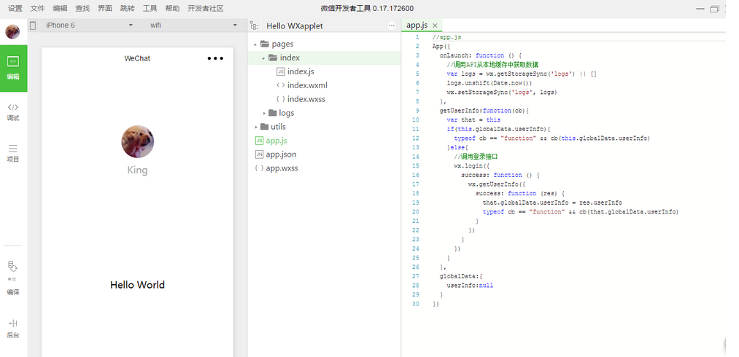Open the 开发者社区 menu
The width and height of the screenshot is (739, 357).
[x=206, y=9]
